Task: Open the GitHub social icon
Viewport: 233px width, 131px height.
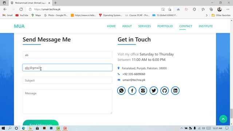Action: (165, 91)
